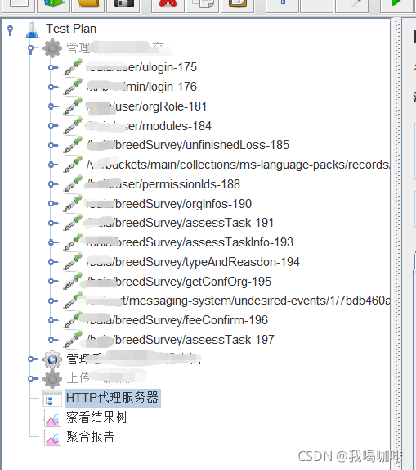Select breedSurvey/typeAndReasdon-194 label

[193, 262]
